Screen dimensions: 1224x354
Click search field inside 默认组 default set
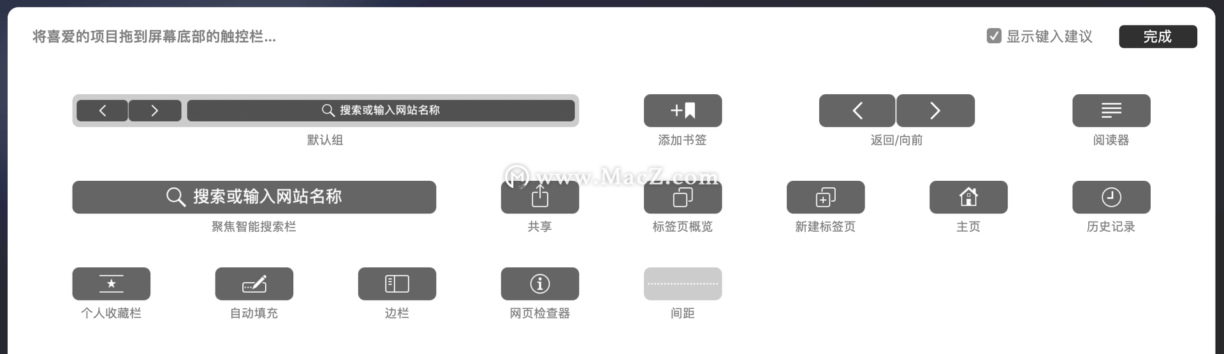point(381,110)
